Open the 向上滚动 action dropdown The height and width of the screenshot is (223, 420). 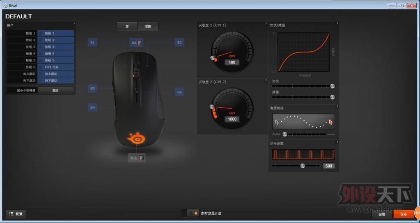click(x=56, y=73)
